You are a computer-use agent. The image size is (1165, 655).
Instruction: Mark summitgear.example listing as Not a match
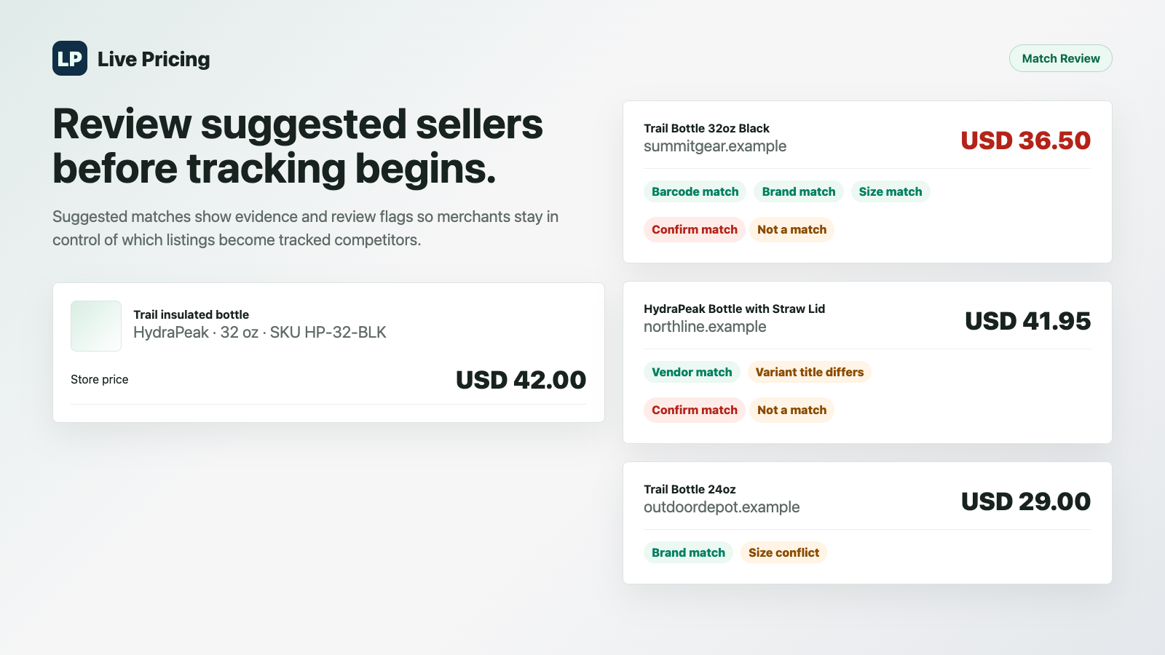pos(791,229)
